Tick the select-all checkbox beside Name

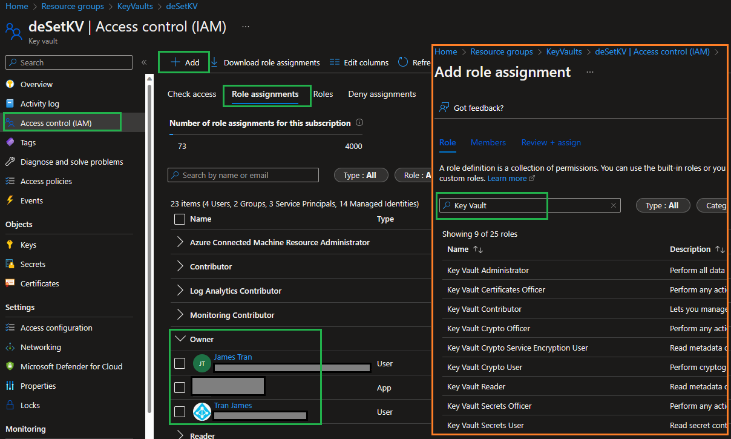tap(180, 219)
